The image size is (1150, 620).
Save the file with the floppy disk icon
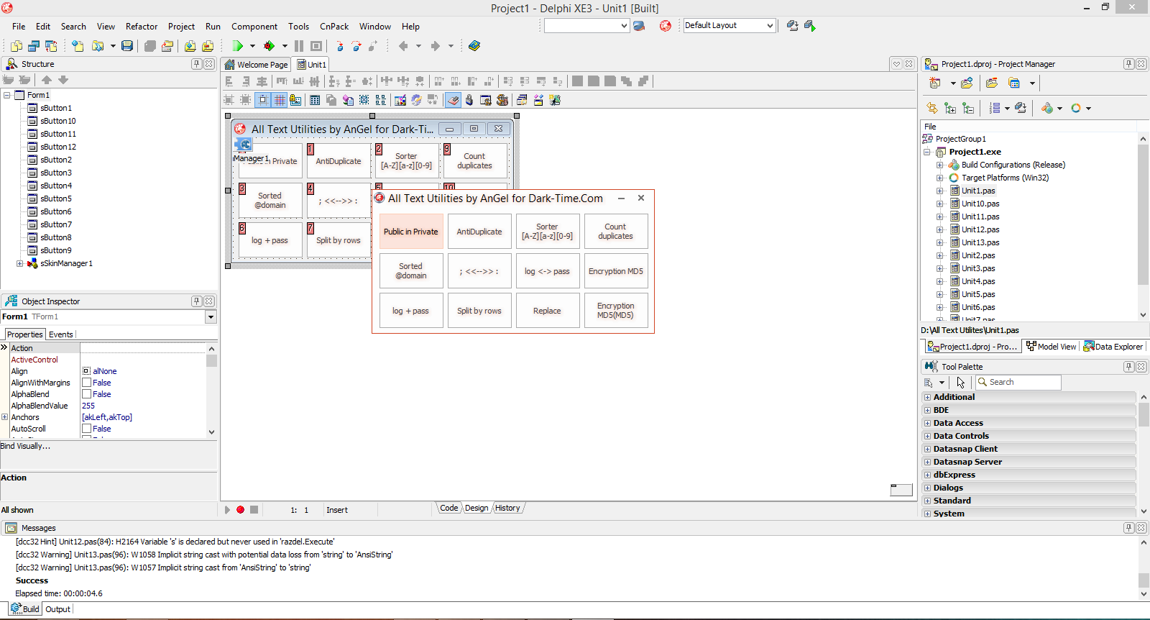(x=127, y=46)
